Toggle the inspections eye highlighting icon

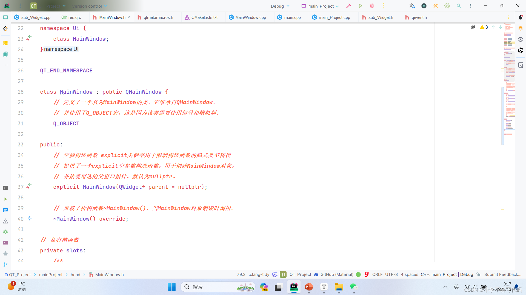[473, 27]
